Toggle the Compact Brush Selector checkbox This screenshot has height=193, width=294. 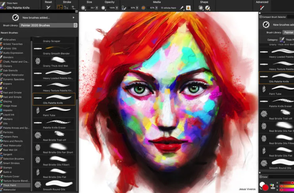(x=260, y=17)
